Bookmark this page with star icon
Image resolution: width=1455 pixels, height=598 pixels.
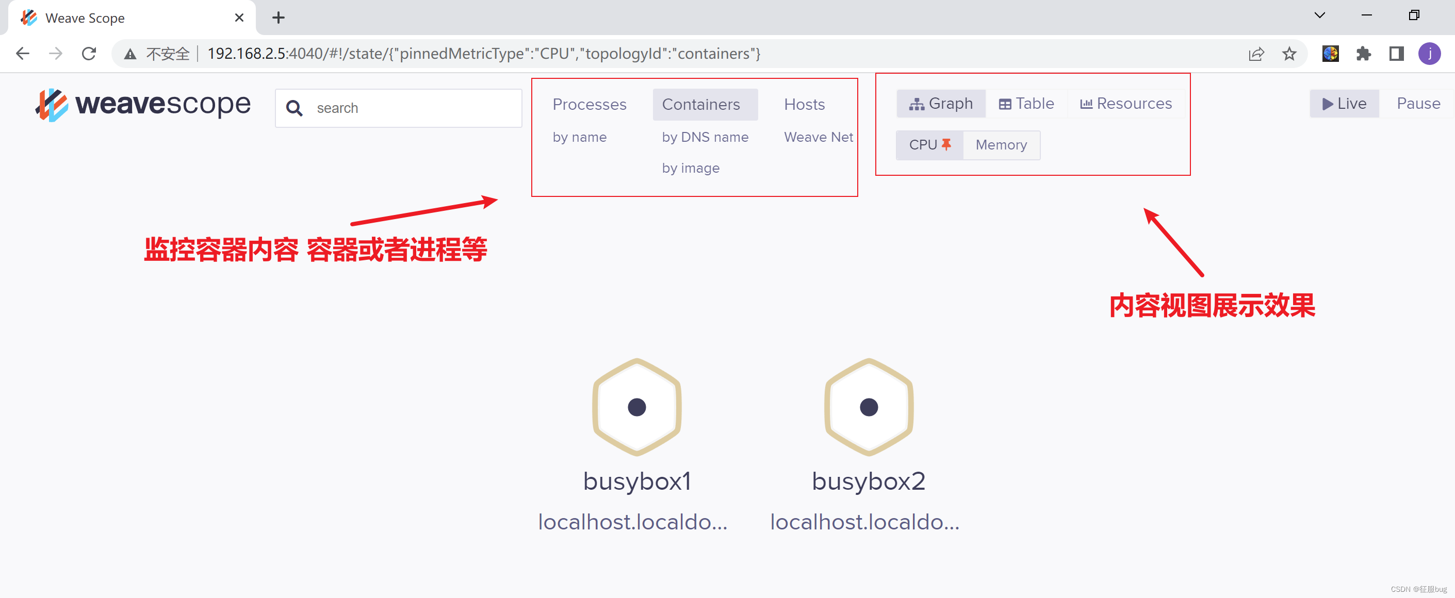pyautogui.click(x=1288, y=54)
